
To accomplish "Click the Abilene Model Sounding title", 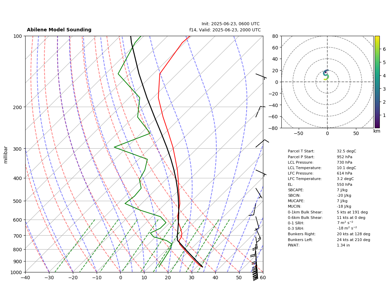I will click(x=59, y=30).
